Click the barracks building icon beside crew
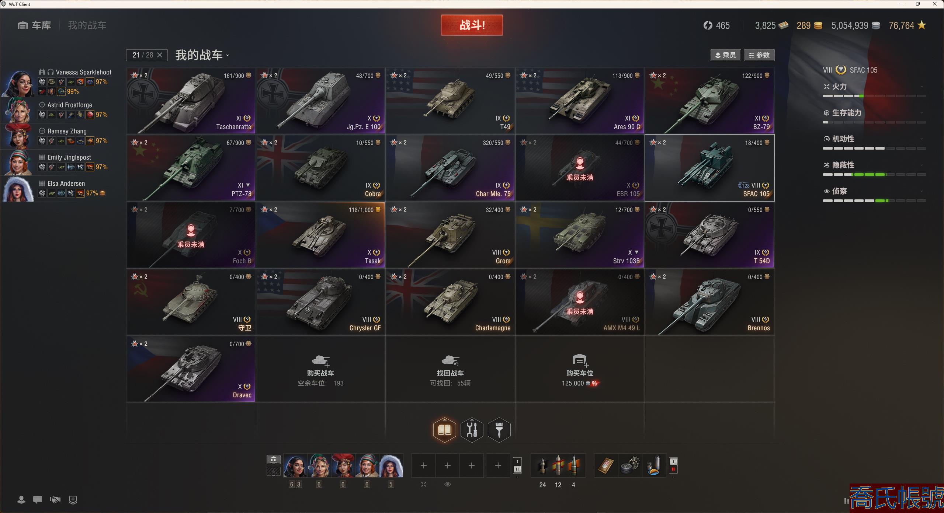This screenshot has width=944, height=513. (x=273, y=460)
